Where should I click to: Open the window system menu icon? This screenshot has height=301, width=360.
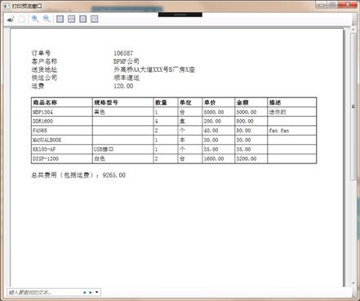(x=7, y=6)
